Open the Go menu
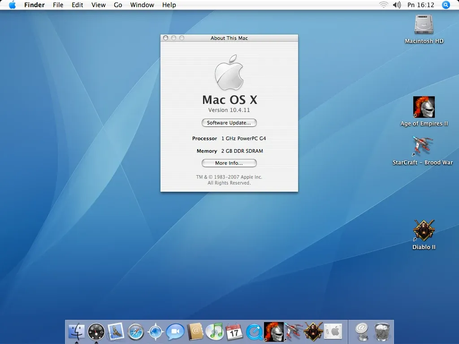The image size is (459, 344). (118, 5)
